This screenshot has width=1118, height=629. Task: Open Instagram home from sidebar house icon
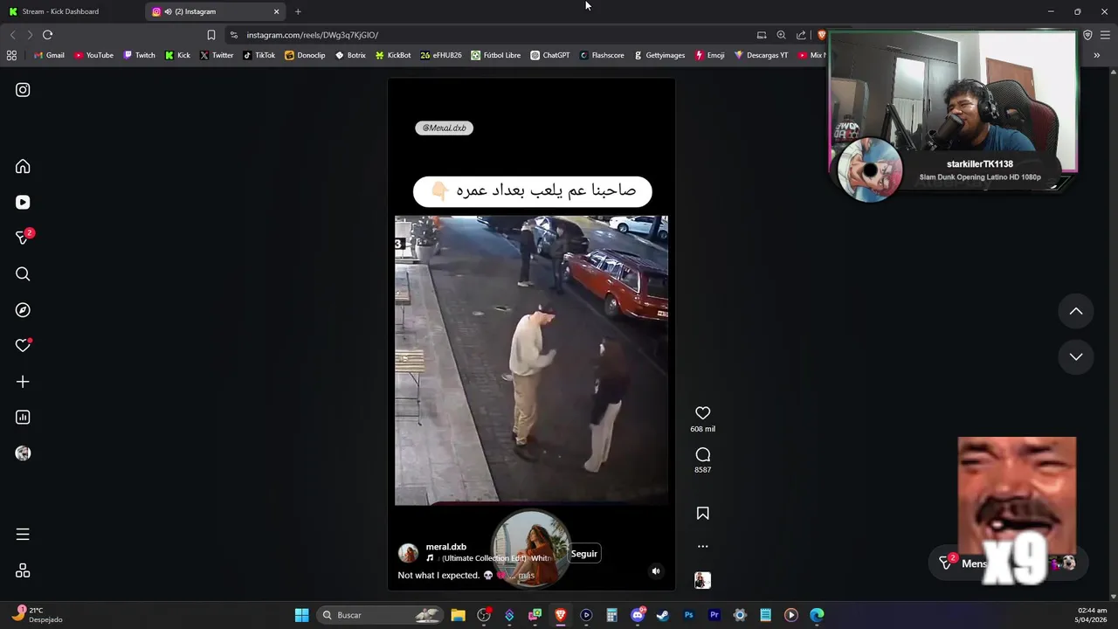pyautogui.click(x=23, y=167)
